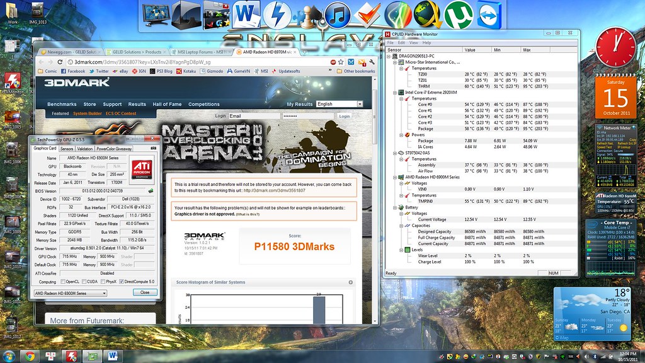Open the 3dmark.com/3dmv/3561807 result link
645x363 pixels.
tap(275, 190)
